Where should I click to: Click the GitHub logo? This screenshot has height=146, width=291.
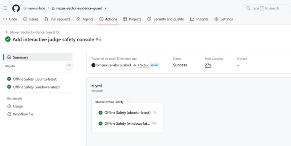(16, 8)
